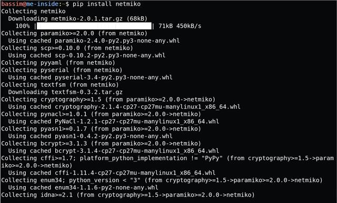Viewport: 337px width, 203px height.
Task: Click the '71kB 450kB/s' download speed text
Action: point(180,26)
